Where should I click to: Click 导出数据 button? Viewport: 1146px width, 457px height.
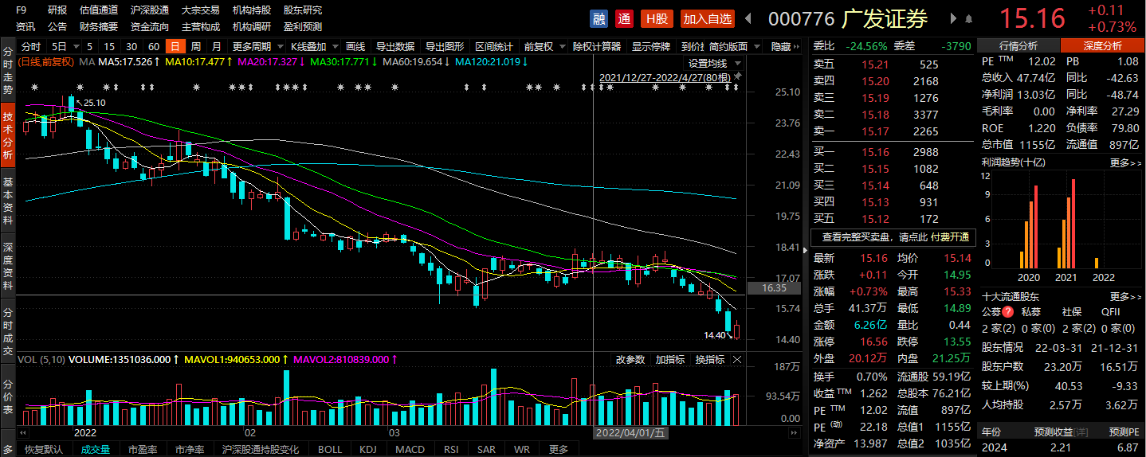pyautogui.click(x=395, y=46)
